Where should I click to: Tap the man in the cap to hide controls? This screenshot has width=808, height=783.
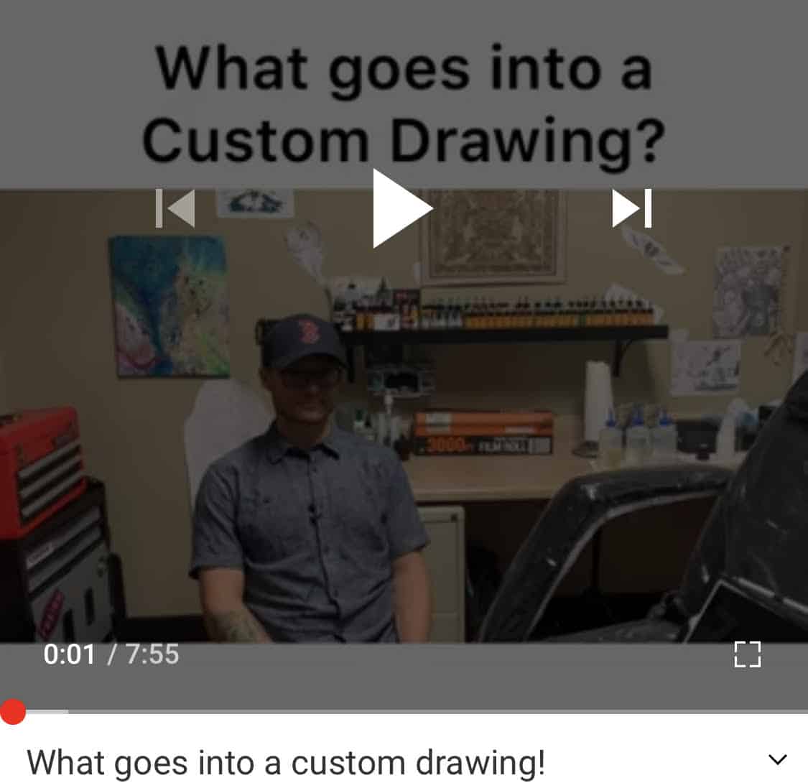point(309,479)
